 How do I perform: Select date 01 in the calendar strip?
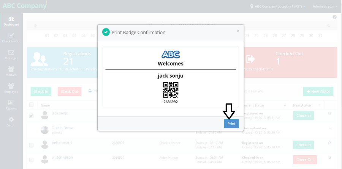click(x=47, y=36)
